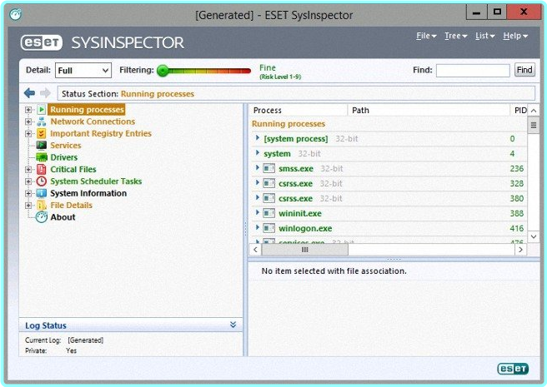
Task: Click the csrss.exe PID 328 process icon
Action: [x=268, y=184]
